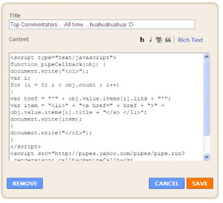Click the 'document.write(item);' line
The height and width of the screenshot is (203, 223).
[46, 119]
